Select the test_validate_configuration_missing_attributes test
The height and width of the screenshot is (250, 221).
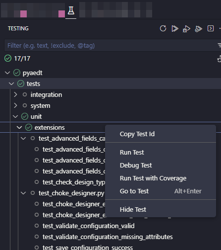pos(110,237)
